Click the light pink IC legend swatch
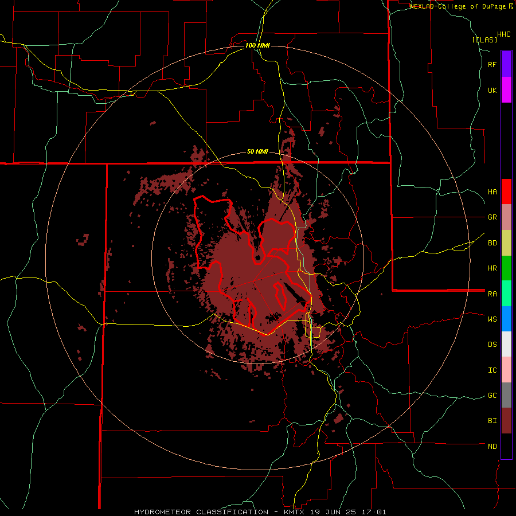516x516 pixels. [506, 370]
